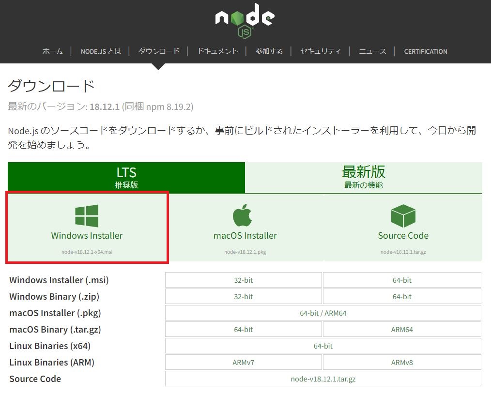Switch to the 最新版 tab
Image resolution: width=491 pixels, height=396 pixels.
(x=364, y=177)
